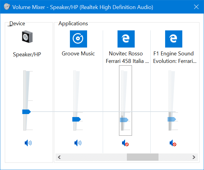Viewport: 204px width, 170px height.
Task: Click the horizontal scrollbar thumb
Action: [x=143, y=157]
